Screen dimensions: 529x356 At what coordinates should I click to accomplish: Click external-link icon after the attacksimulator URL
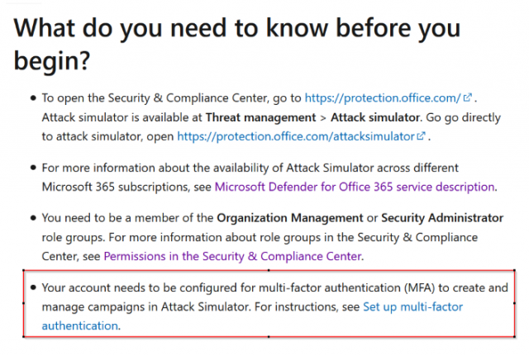click(x=422, y=136)
